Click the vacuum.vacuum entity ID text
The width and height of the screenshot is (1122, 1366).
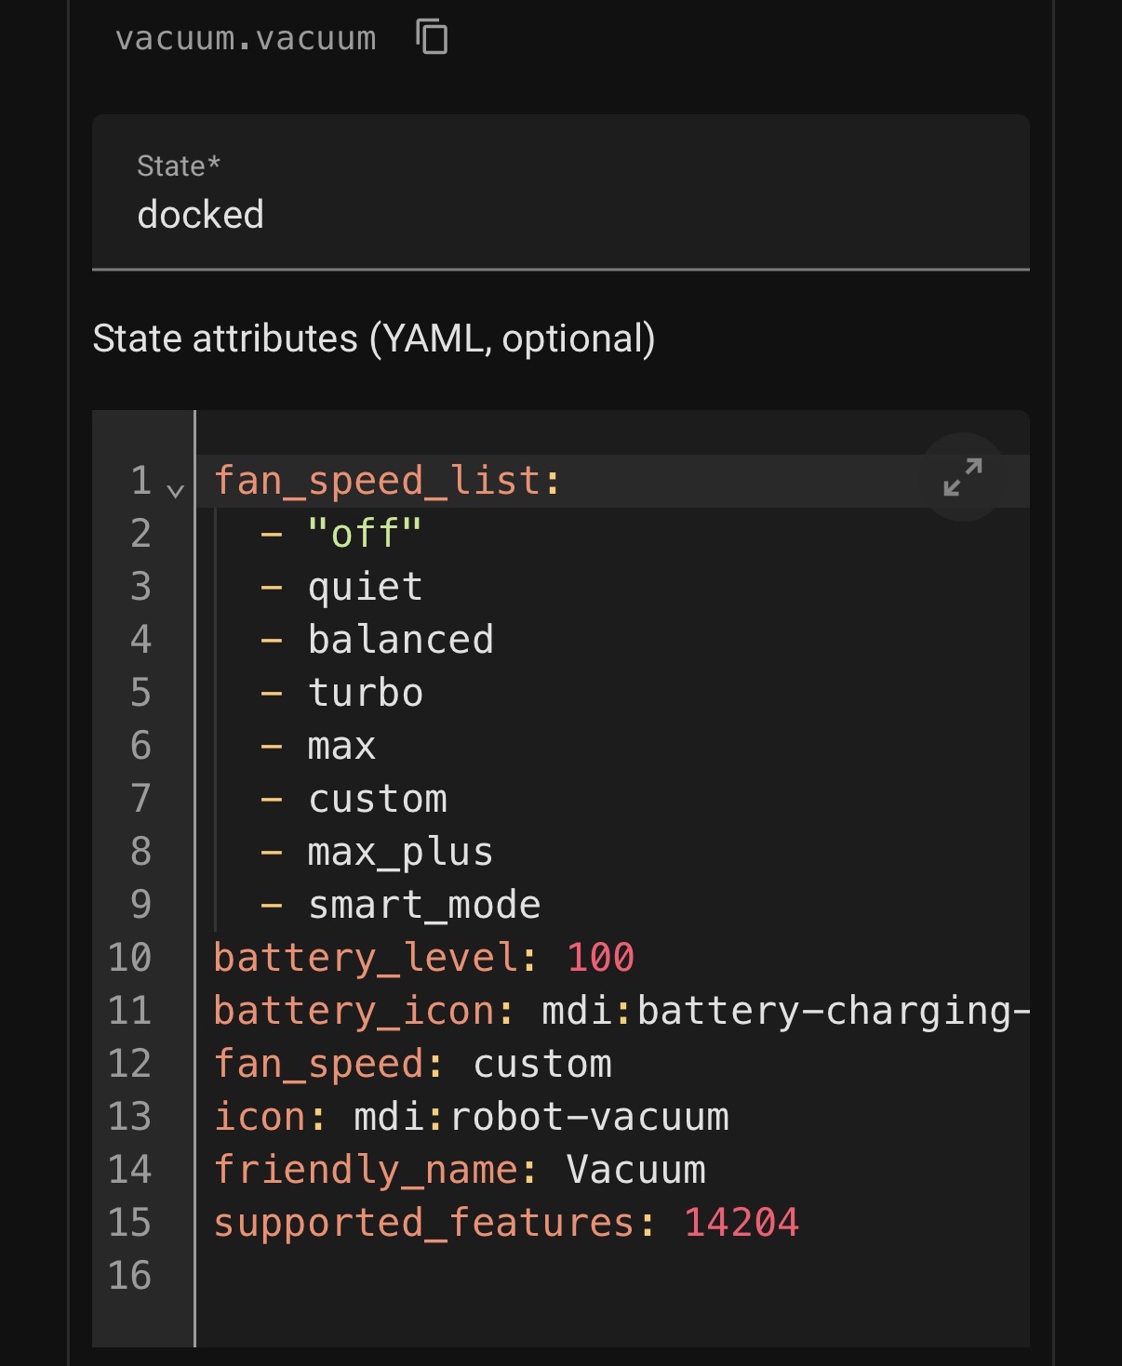246,39
